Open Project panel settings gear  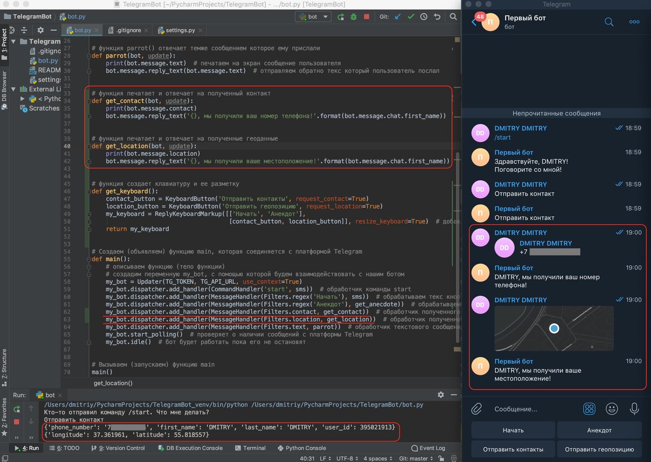(x=41, y=30)
